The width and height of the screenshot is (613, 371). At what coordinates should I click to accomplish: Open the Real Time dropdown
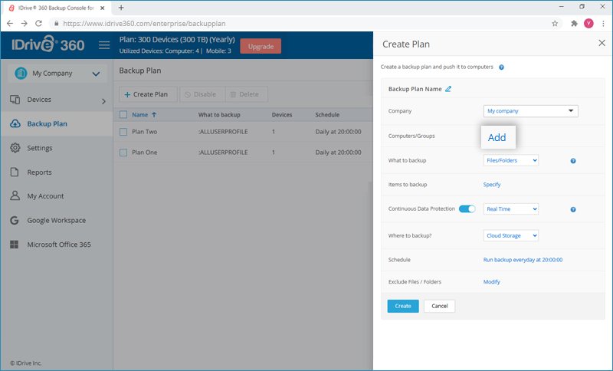tap(510, 208)
